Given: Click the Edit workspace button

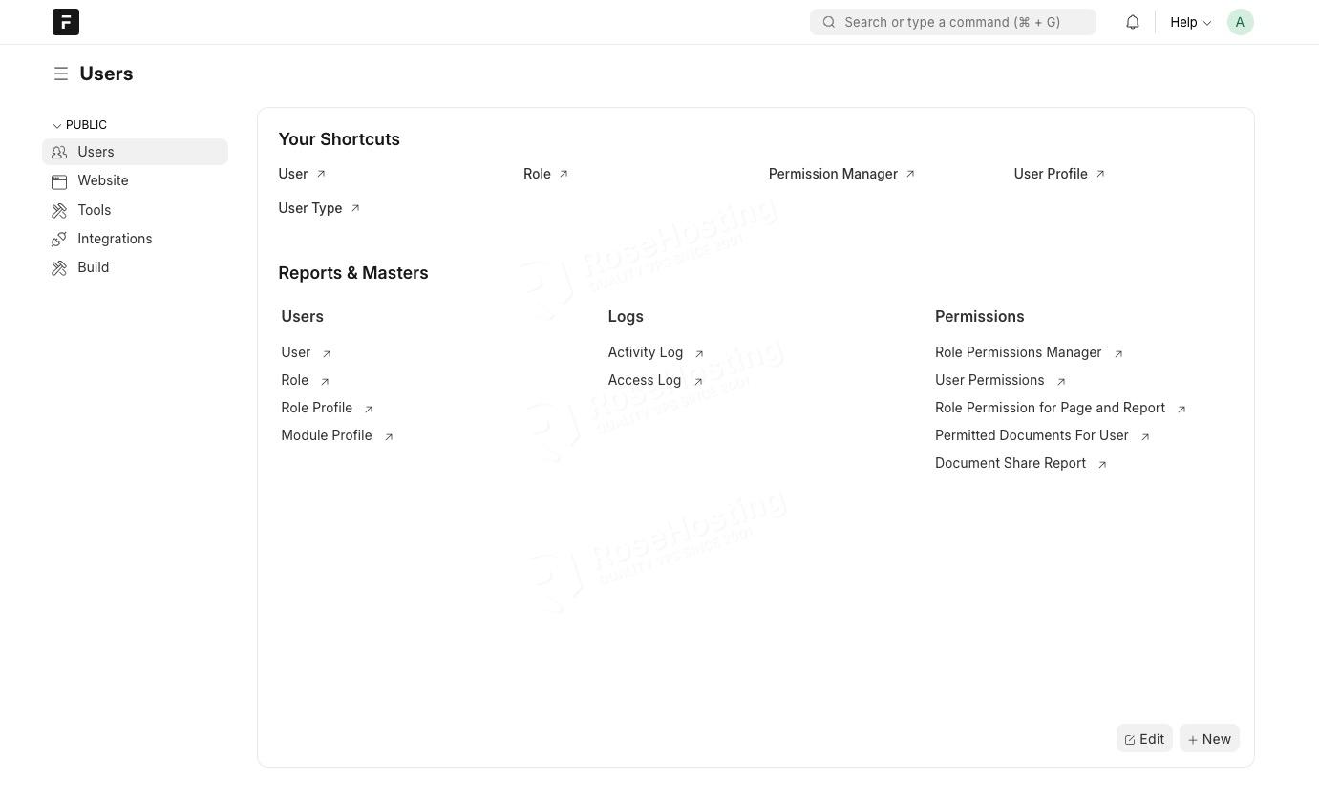Looking at the screenshot, I should click(1144, 739).
